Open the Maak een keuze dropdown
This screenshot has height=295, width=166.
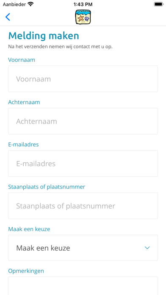click(x=83, y=248)
